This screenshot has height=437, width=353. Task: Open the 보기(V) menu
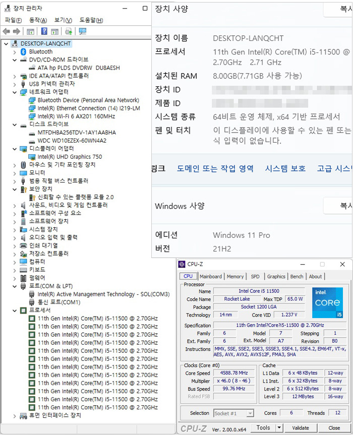pyautogui.click(x=63, y=20)
